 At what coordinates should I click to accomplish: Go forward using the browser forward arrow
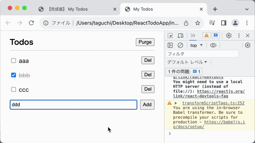(20, 23)
